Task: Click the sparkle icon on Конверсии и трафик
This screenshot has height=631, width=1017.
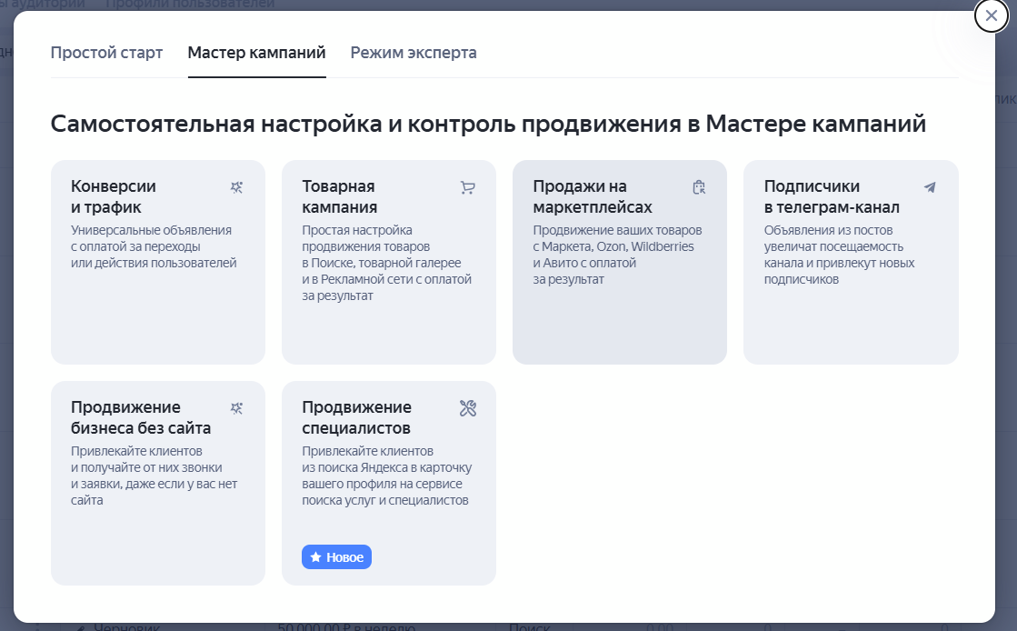Action: pos(236,187)
